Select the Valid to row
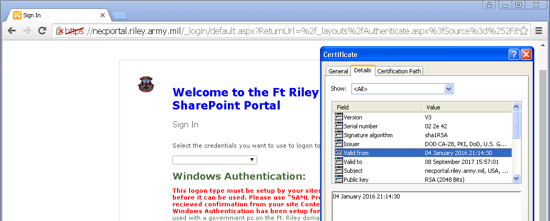Viewport: 550px width, 221px height. (x=422, y=162)
